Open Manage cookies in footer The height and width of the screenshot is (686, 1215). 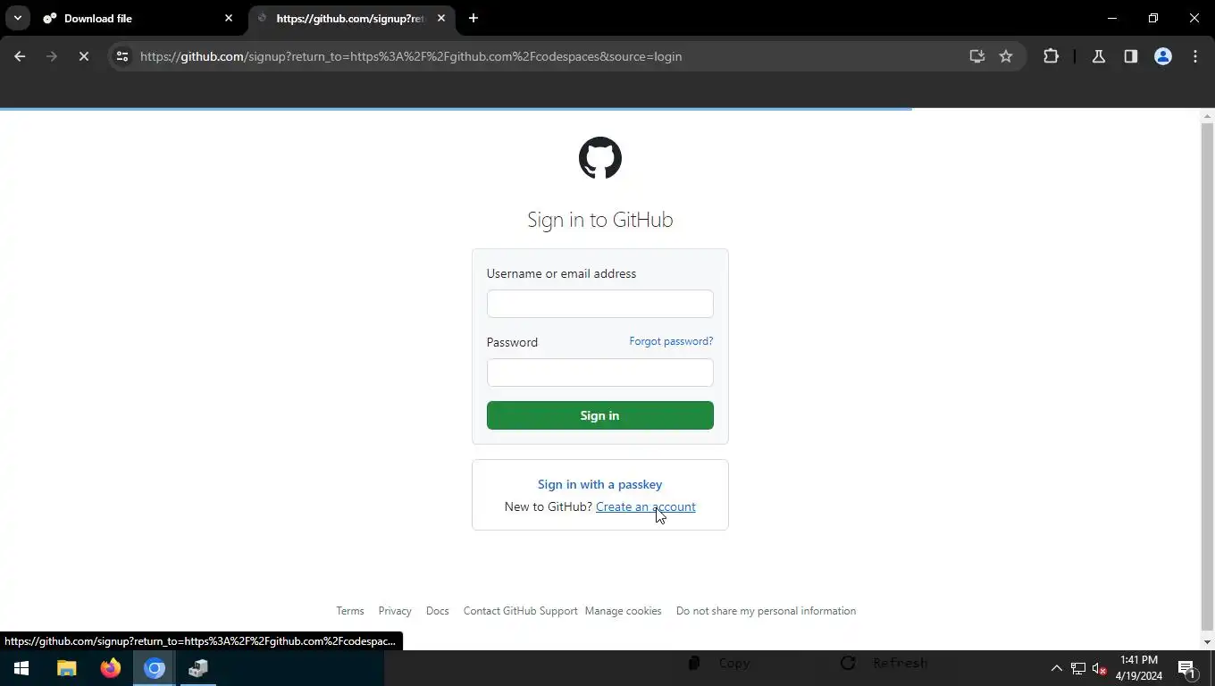coord(623,611)
